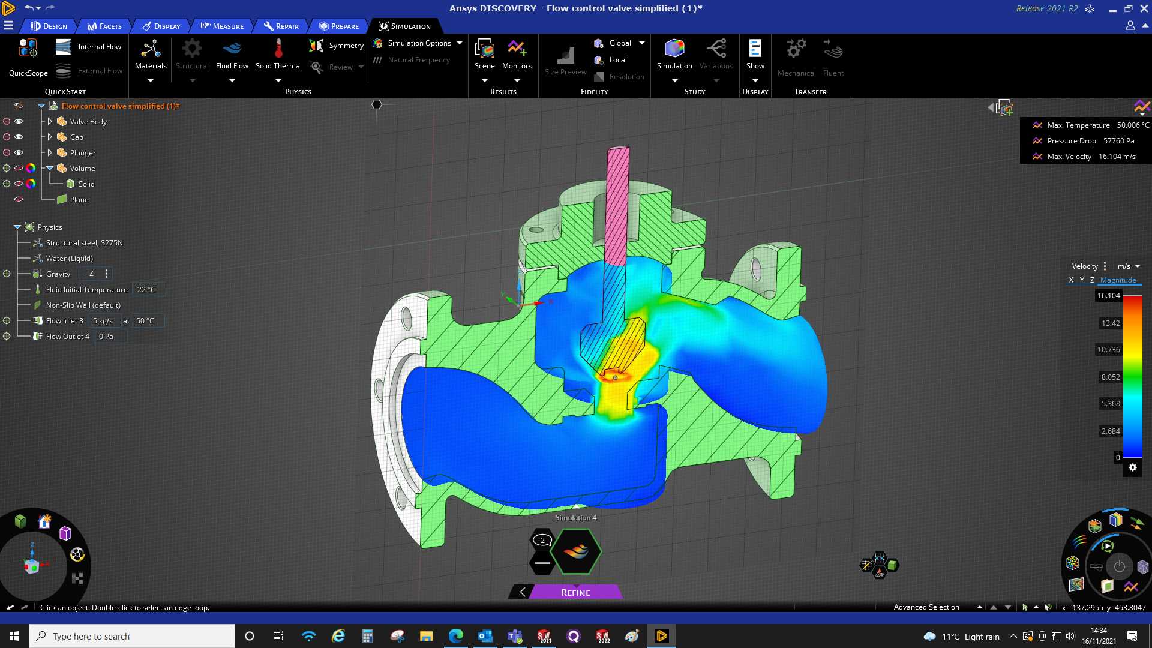Expand the Valve Body tree node

(x=50, y=121)
